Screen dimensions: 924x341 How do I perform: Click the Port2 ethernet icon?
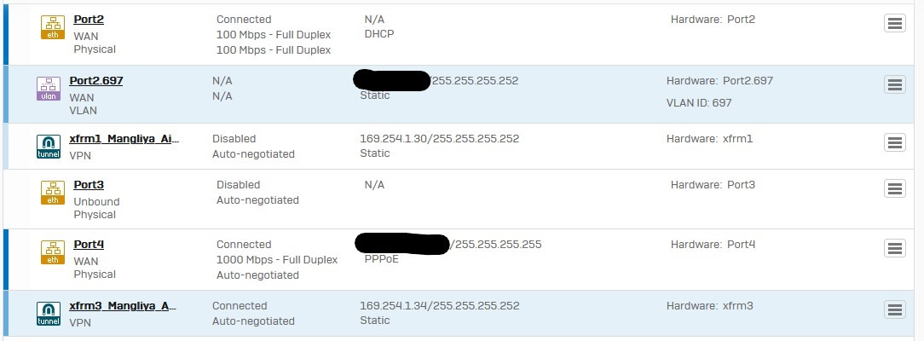click(x=53, y=27)
